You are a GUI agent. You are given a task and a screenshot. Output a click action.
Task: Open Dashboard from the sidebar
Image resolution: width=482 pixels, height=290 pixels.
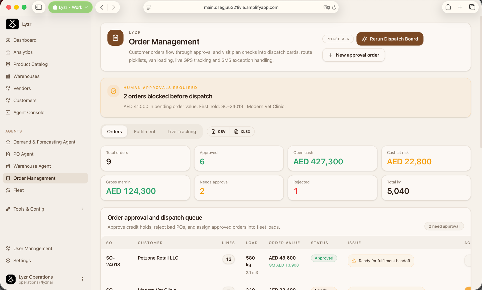[25, 40]
